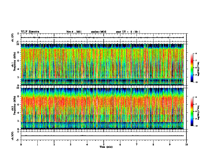
Task: Click the ch.2 color bar log(PSD) unit label
Action: click(x=199, y=112)
